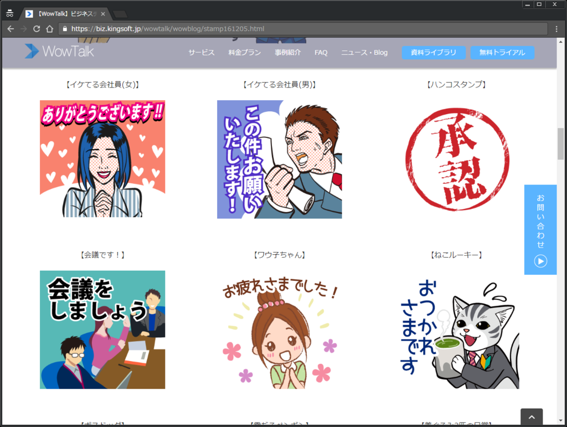Click the 【ねこルーキー】 caption
The height and width of the screenshot is (427, 567).
point(456,255)
